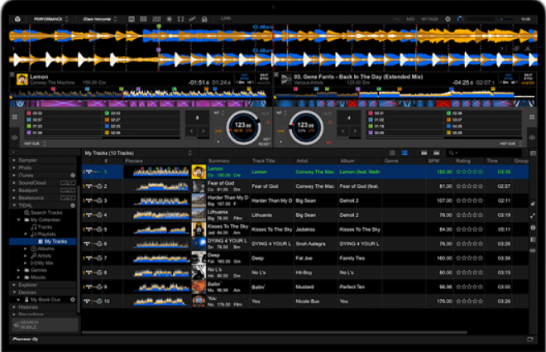Halve the deck 2 beat loop size

pos(343,131)
